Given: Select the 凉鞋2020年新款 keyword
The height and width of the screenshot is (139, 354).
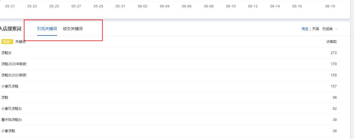Looking at the screenshot, I should coord(14,64).
